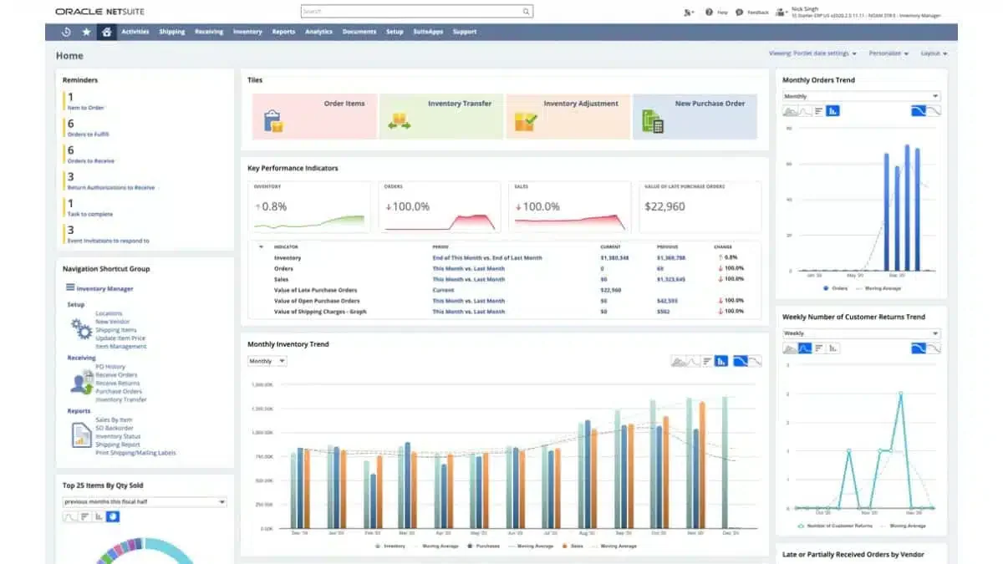
Task: Open Top 25 Items period dropdown
Action: click(x=145, y=501)
